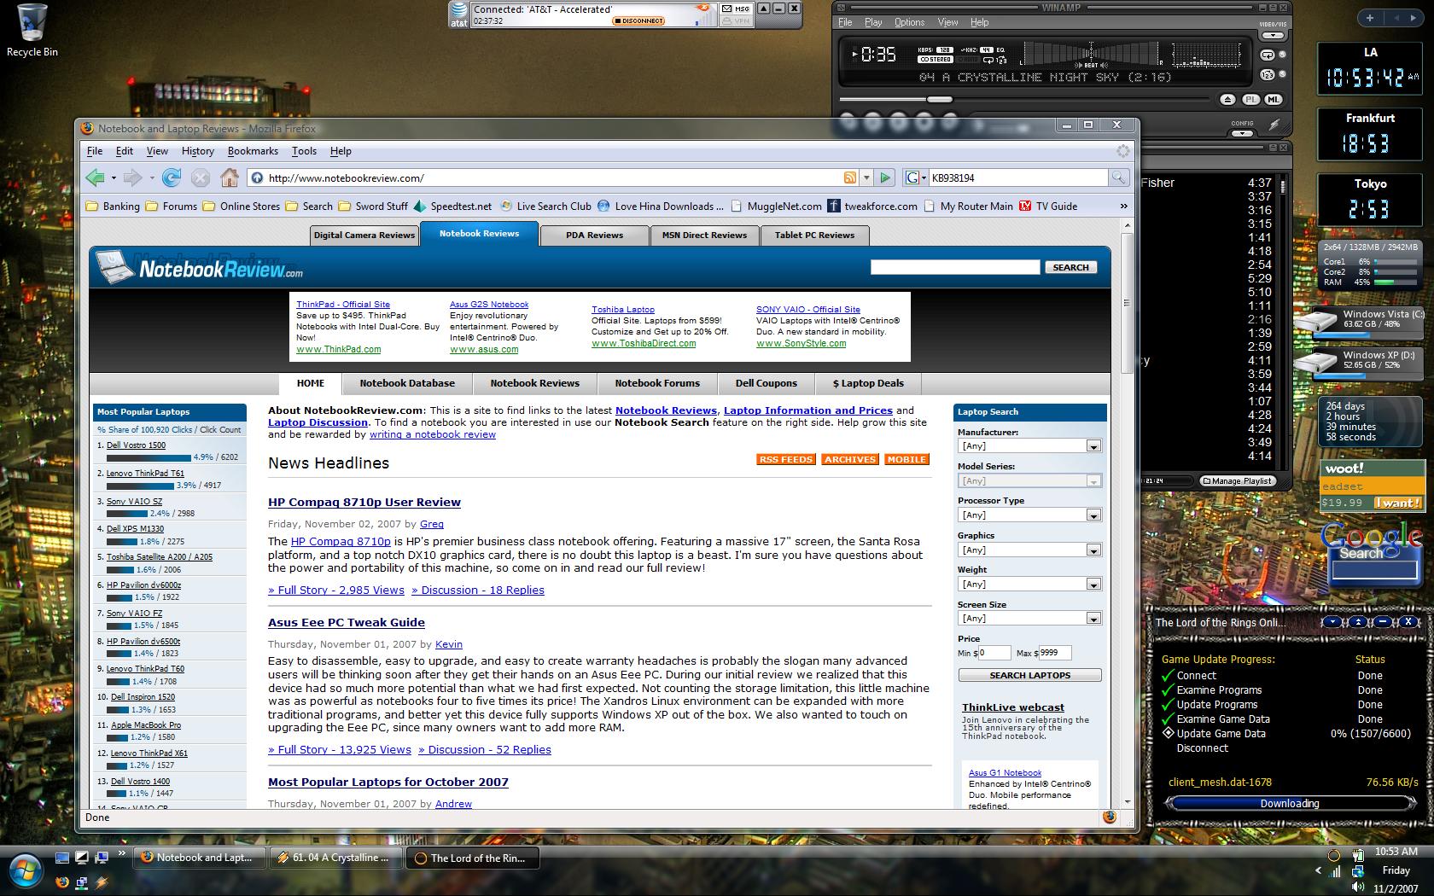
Task: Open Firefox's Bookmarks menu
Action: point(253,151)
